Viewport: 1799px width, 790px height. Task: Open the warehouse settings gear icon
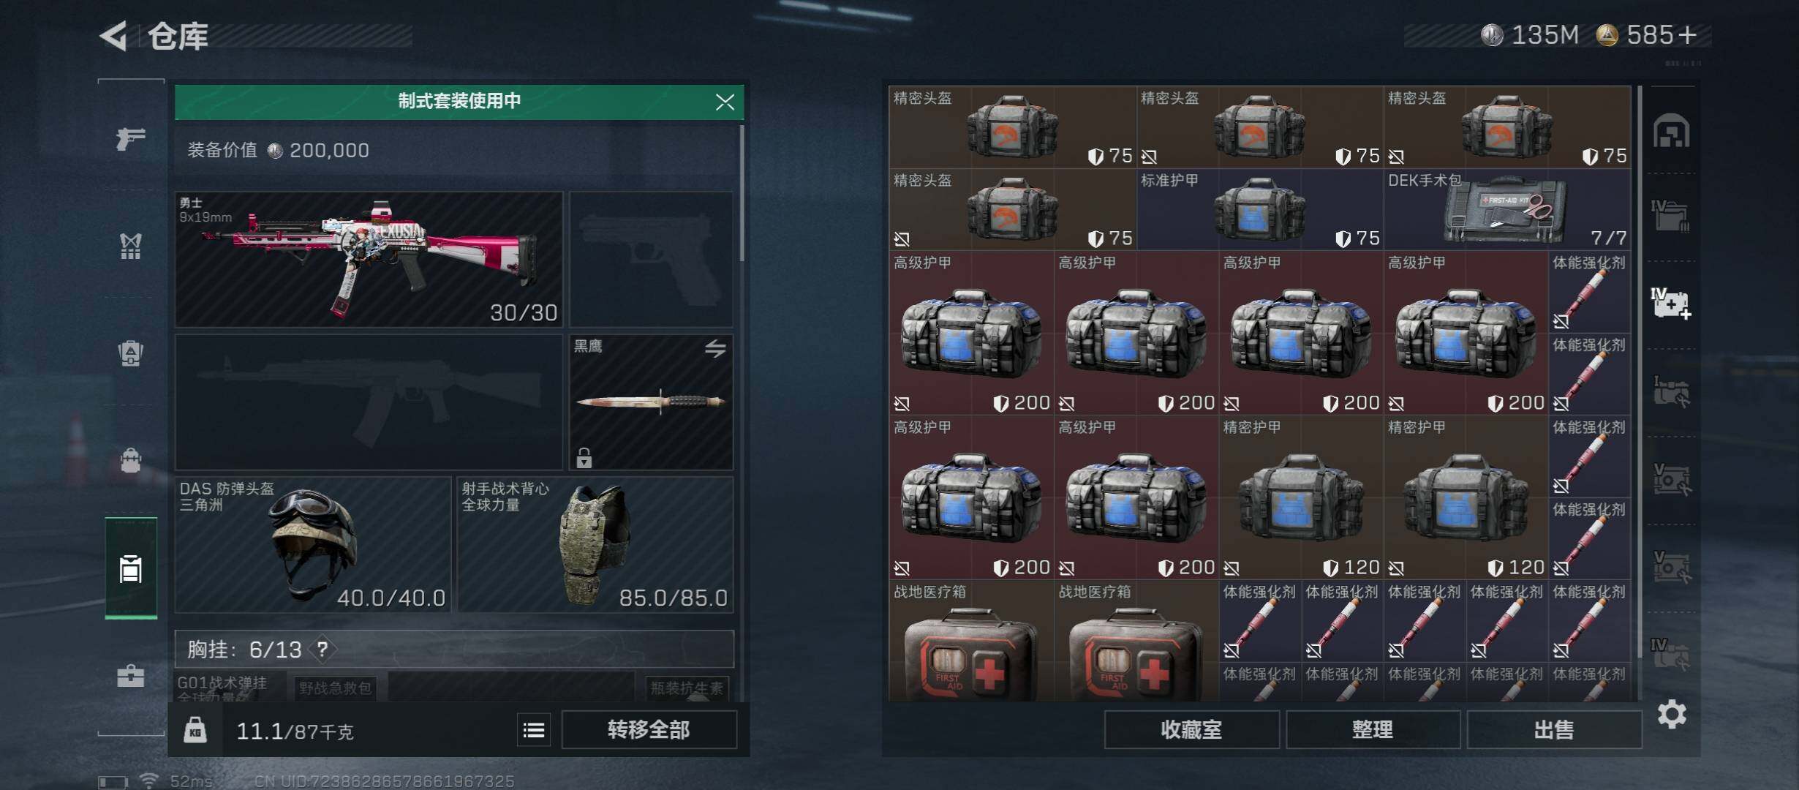click(x=1672, y=714)
